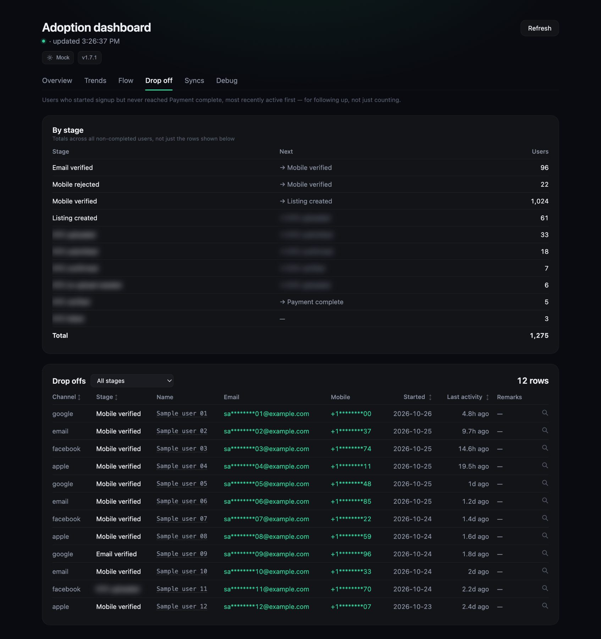This screenshot has width=601, height=639.
Task: Click mobile number ending in 37
Action: tap(351, 431)
